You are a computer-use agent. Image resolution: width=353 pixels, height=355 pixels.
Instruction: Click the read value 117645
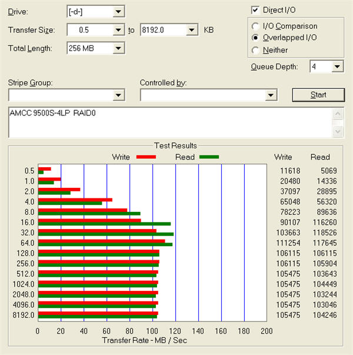tap(325, 243)
